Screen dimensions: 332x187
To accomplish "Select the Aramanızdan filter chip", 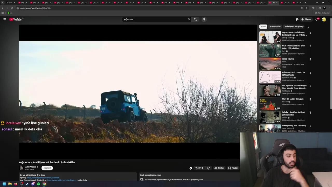I will [275, 26].
